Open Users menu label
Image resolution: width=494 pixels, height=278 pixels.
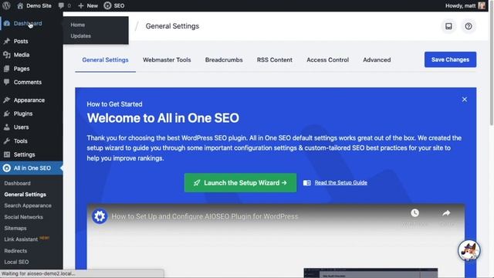21,127
